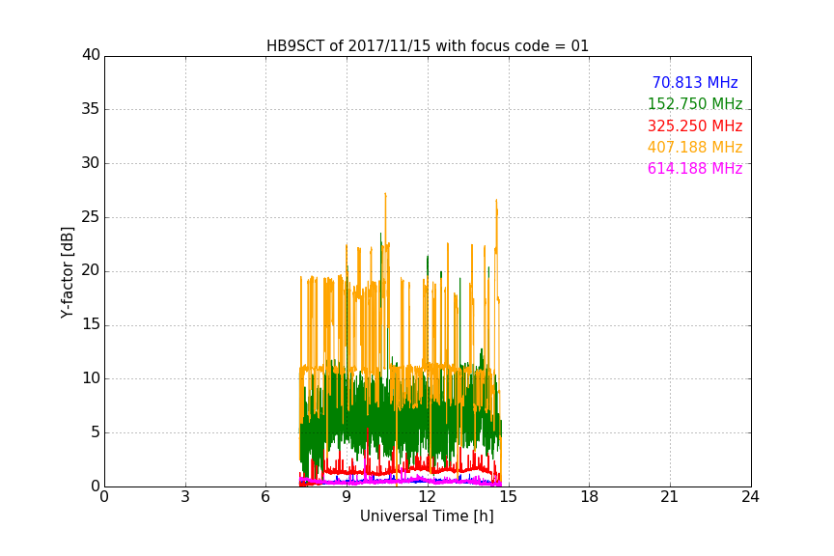
Task: Click the y-axis tick label 30
Action: point(91,163)
